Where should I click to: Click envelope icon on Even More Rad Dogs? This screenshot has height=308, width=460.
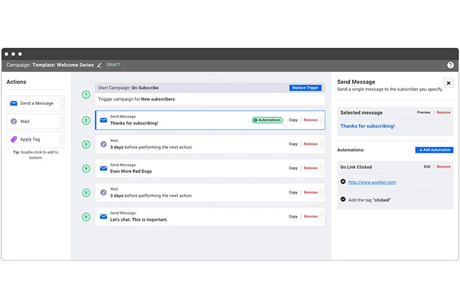(x=103, y=168)
